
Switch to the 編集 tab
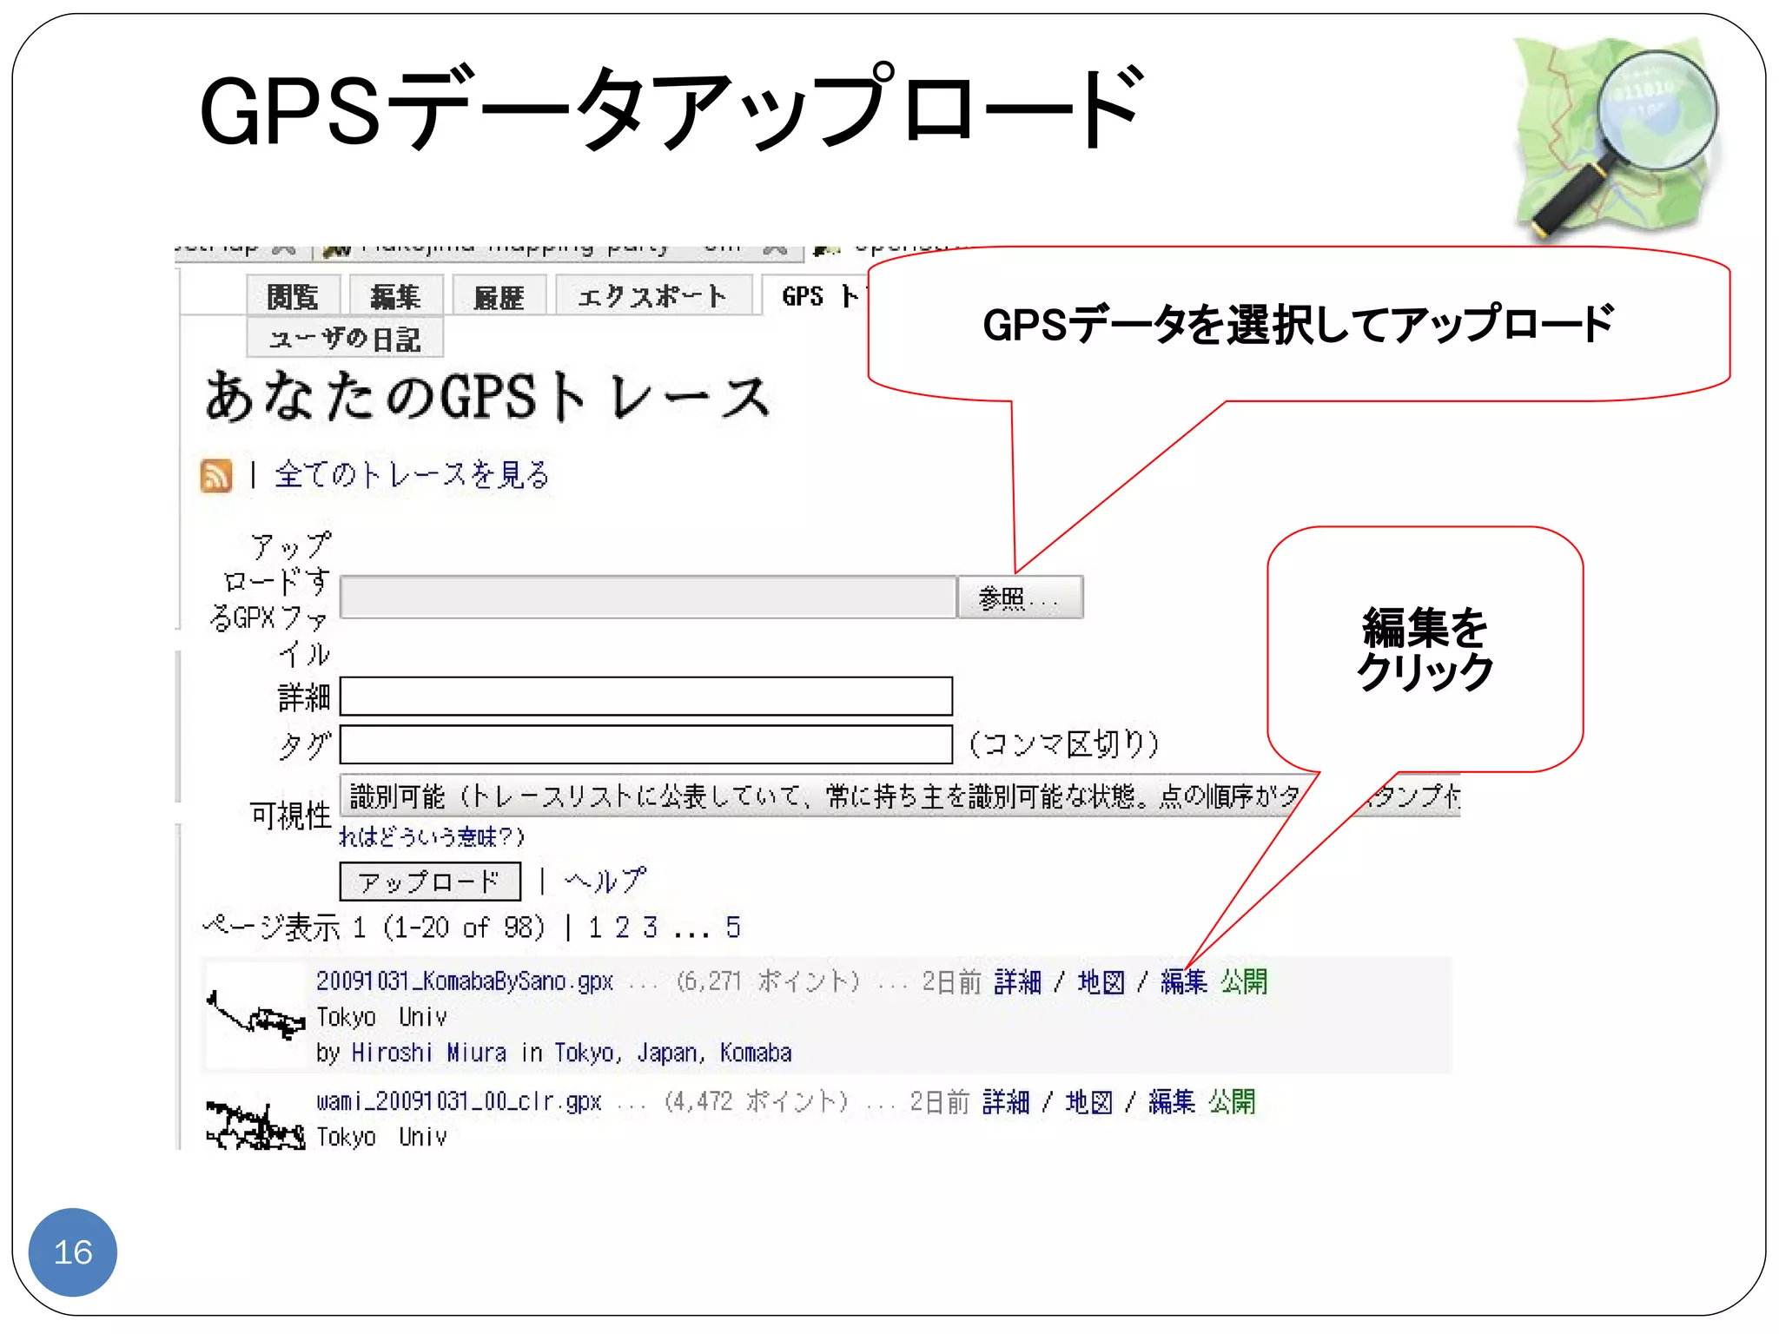click(396, 296)
